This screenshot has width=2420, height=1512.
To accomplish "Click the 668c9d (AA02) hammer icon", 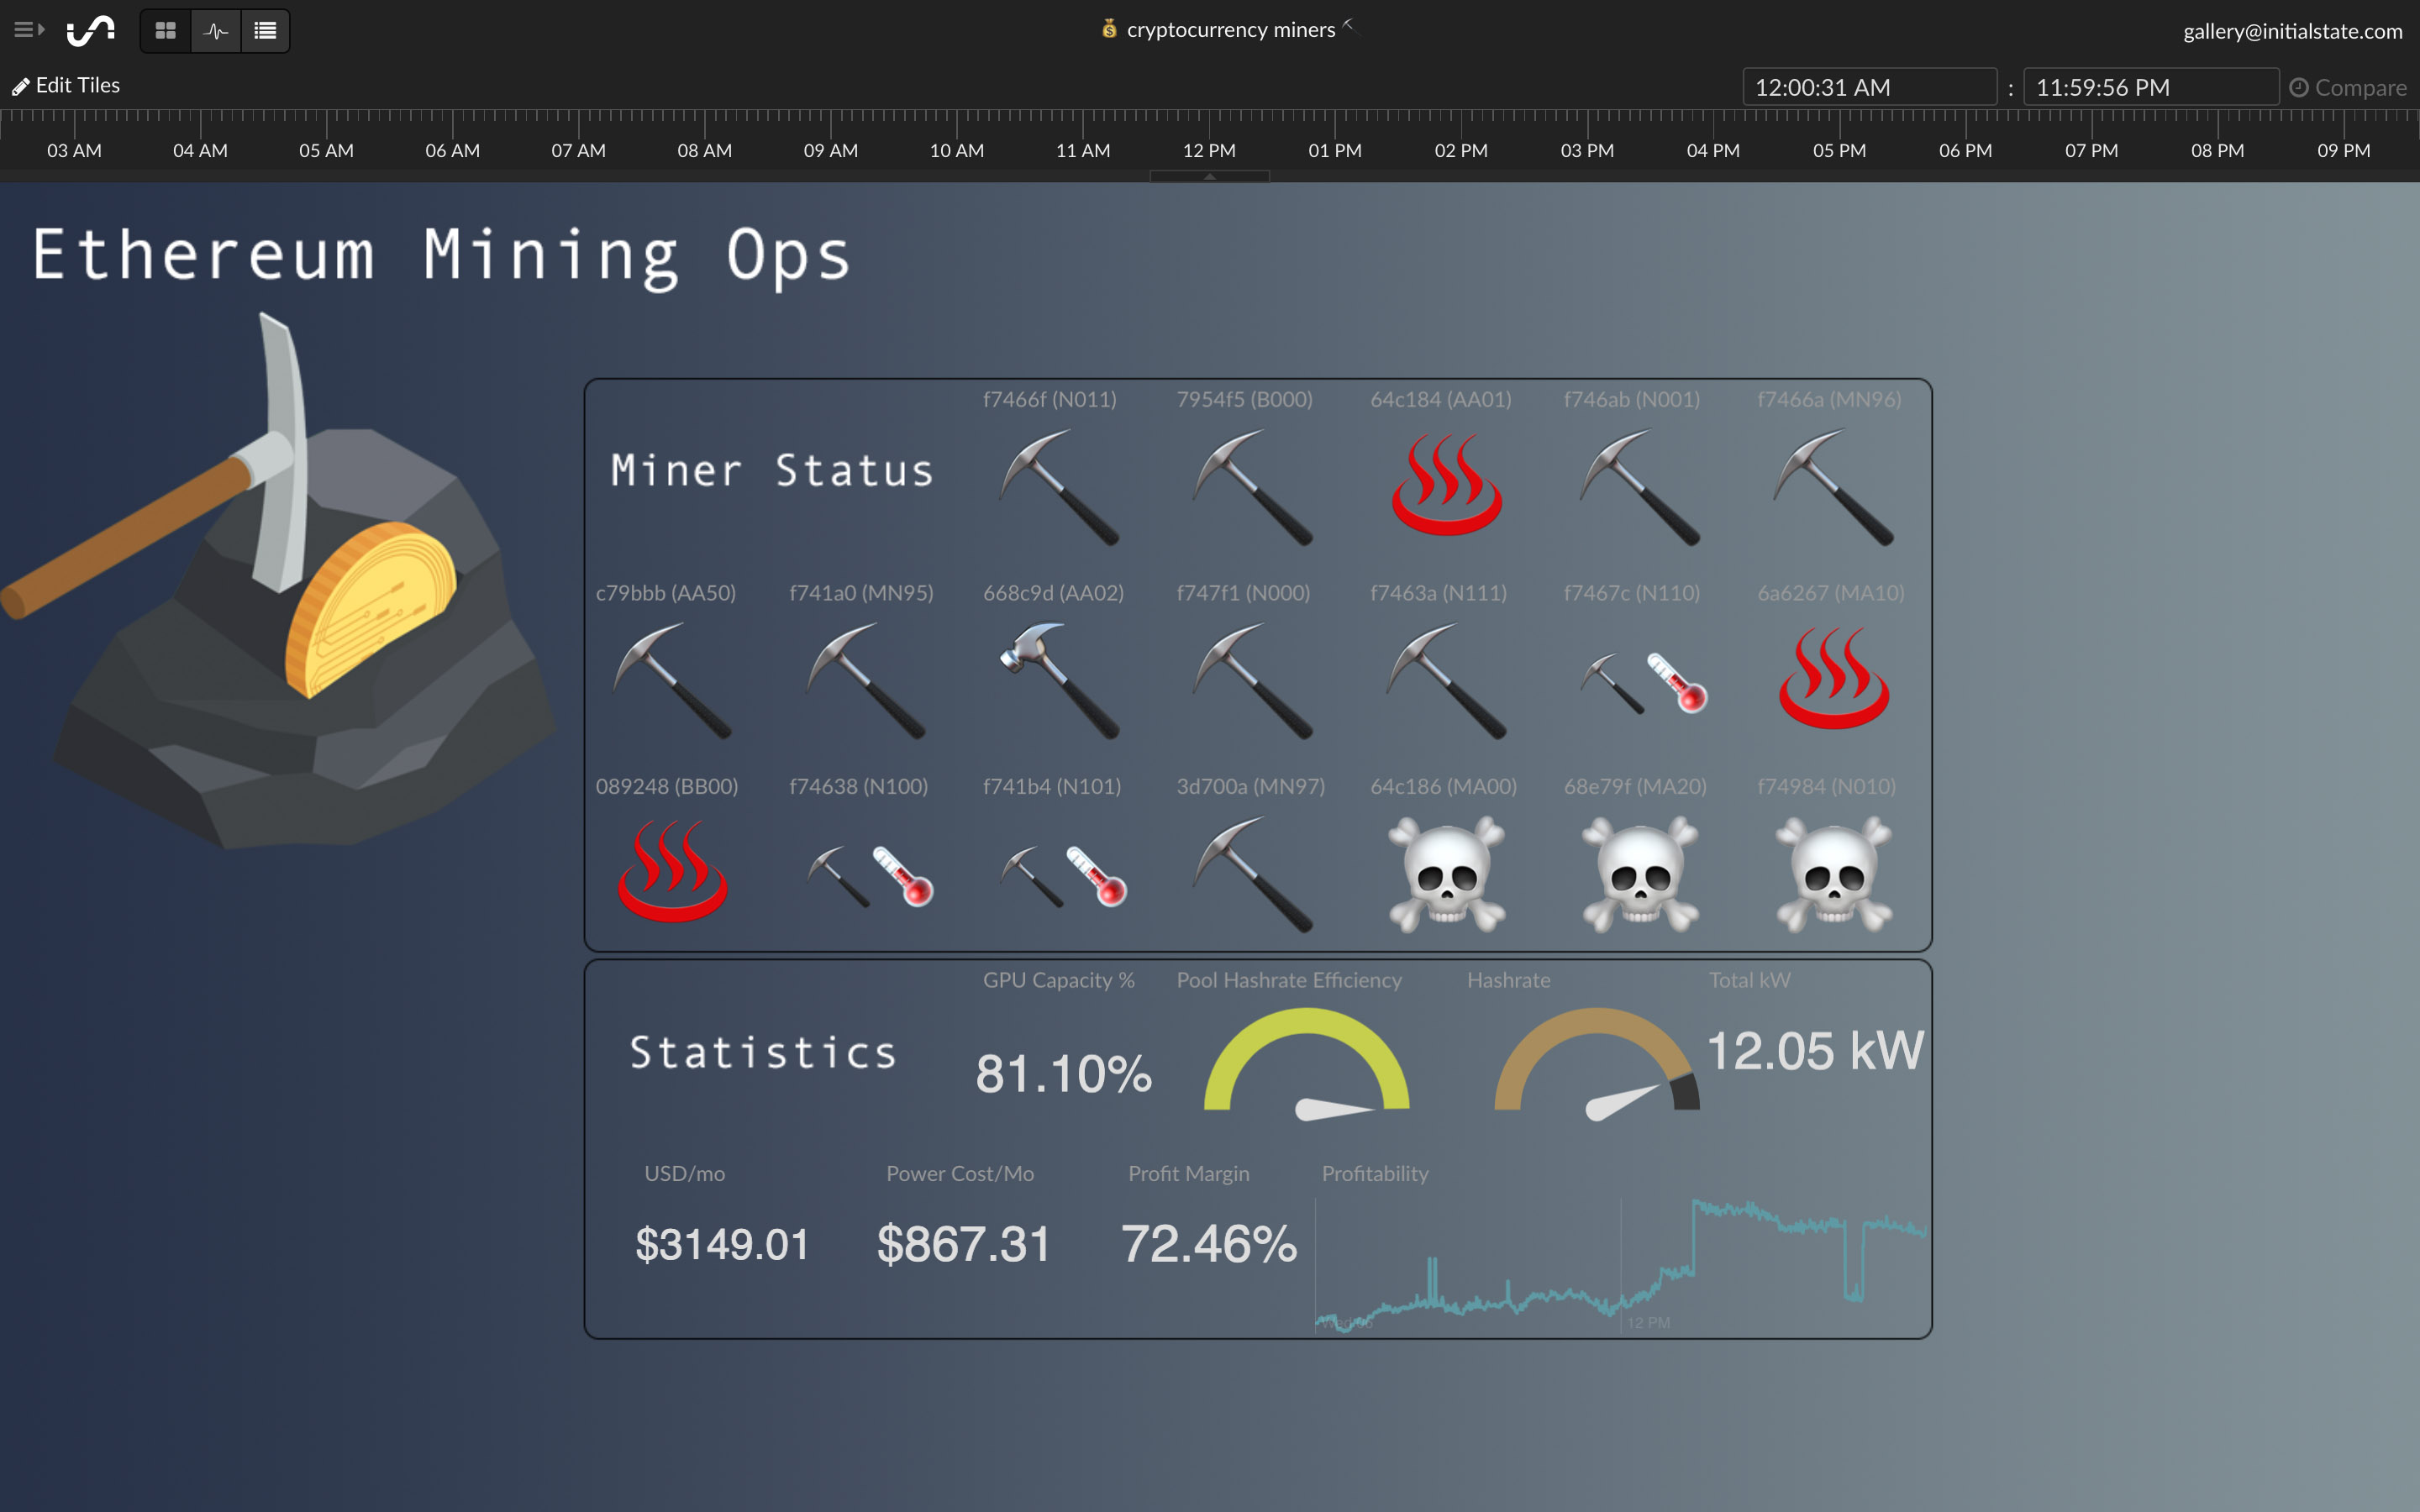I will click(x=1058, y=680).
